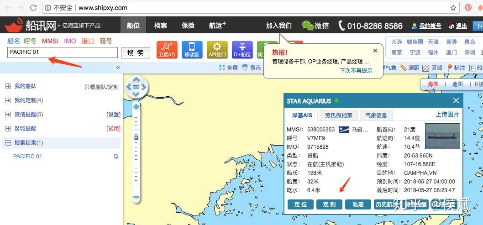The image size is (483, 225).
Task: Open the D+船位 icon
Action: [242, 50]
